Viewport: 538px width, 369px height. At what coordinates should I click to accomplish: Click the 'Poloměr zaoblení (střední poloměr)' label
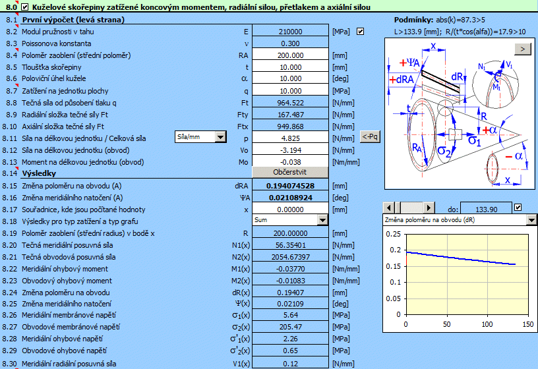pyautogui.click(x=76, y=55)
